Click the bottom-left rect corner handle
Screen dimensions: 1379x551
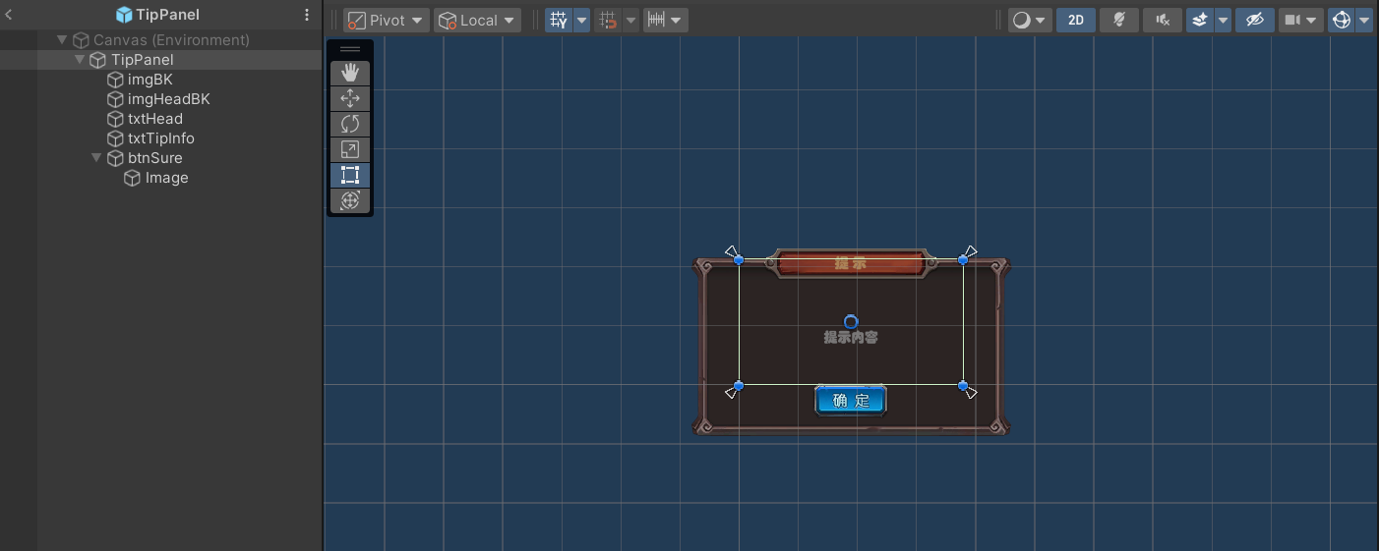(x=739, y=386)
